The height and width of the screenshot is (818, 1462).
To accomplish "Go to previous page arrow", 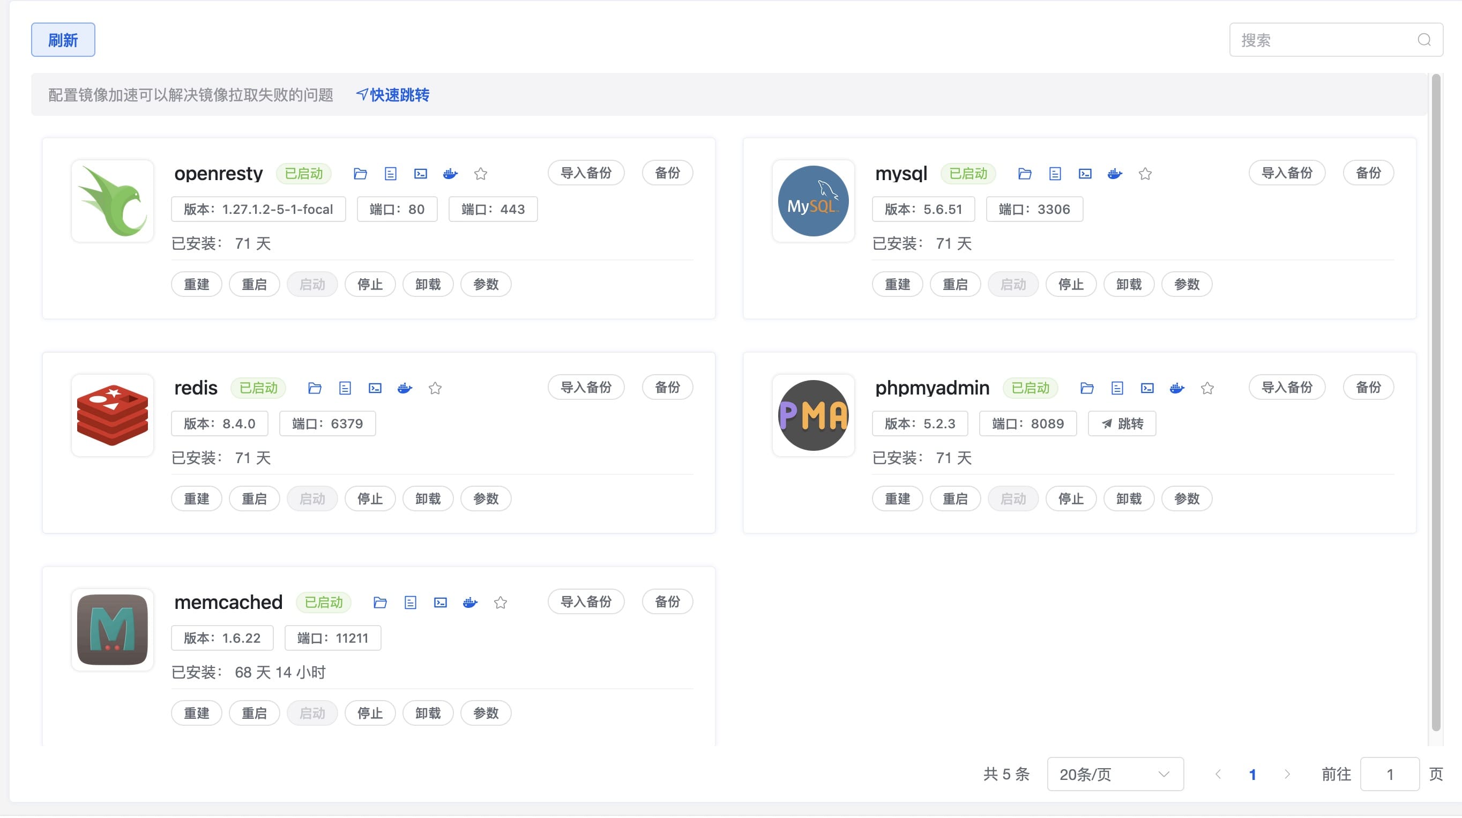I will pyautogui.click(x=1218, y=774).
